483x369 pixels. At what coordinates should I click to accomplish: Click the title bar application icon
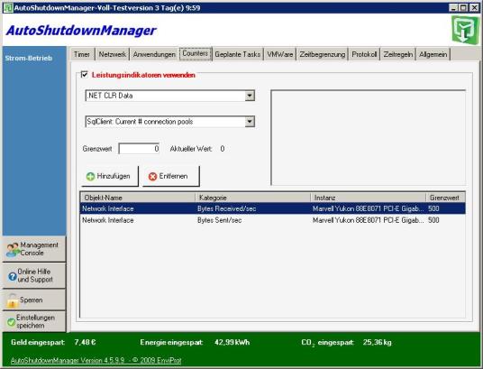[8, 8]
